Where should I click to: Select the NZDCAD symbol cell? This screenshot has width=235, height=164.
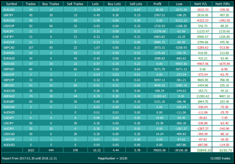pyautogui.click(x=12, y=107)
